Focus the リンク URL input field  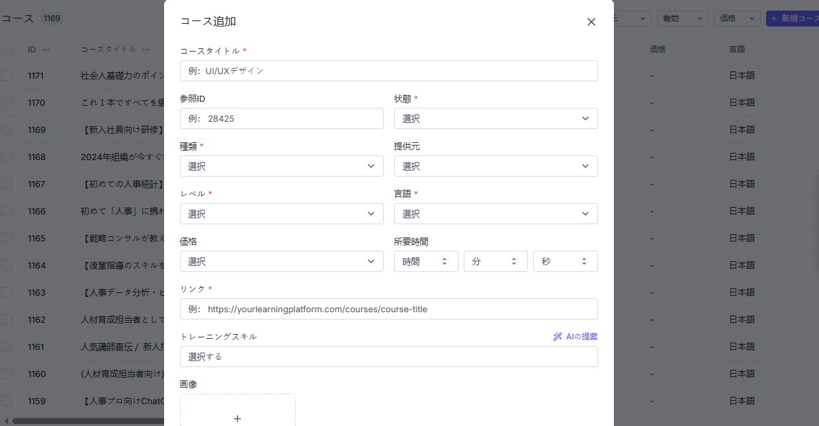click(x=389, y=309)
